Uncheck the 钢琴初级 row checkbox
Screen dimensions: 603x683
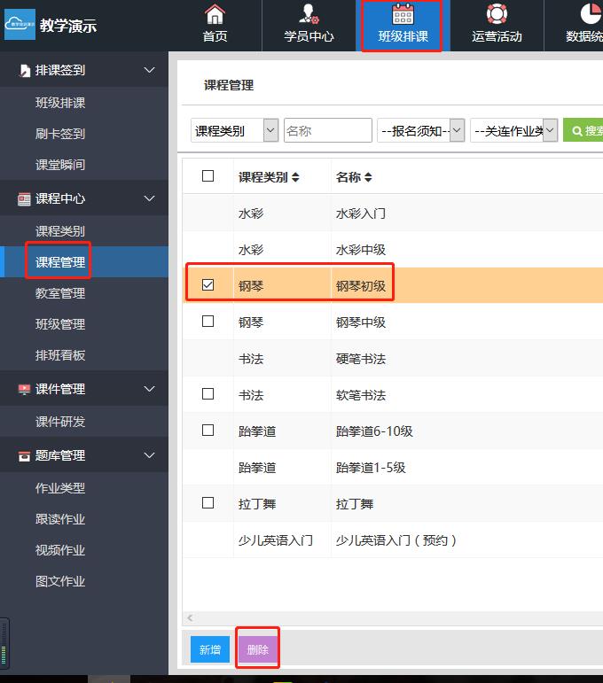pos(208,284)
